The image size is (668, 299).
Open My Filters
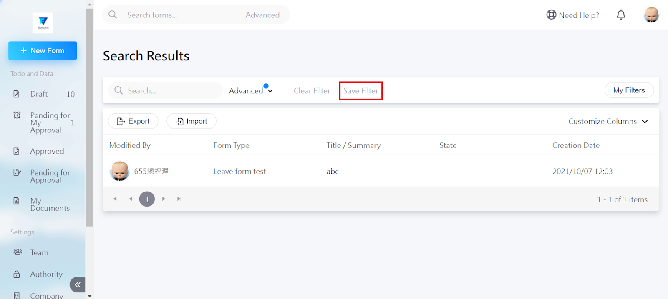pos(629,90)
